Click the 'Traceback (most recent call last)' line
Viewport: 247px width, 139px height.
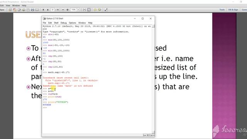coord(66,78)
